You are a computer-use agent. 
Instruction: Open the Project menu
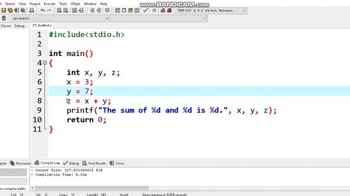(35, 4)
